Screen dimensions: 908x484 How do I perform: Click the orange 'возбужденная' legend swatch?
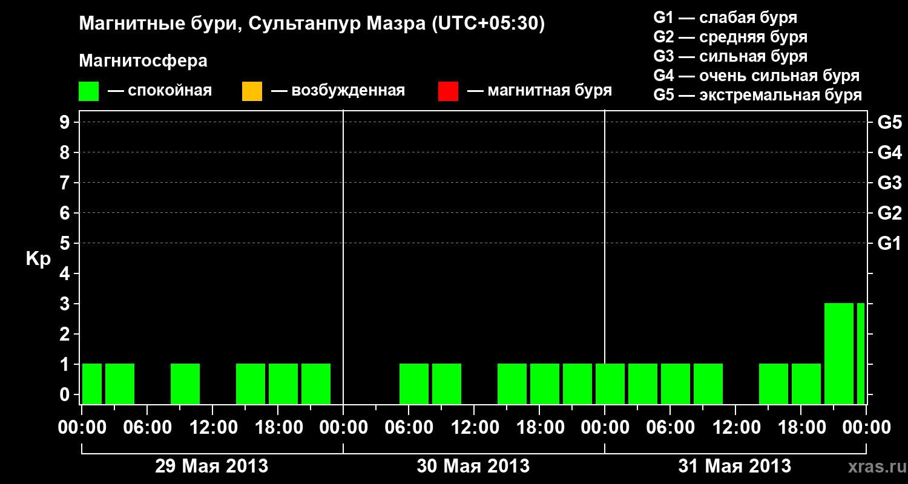pos(252,91)
